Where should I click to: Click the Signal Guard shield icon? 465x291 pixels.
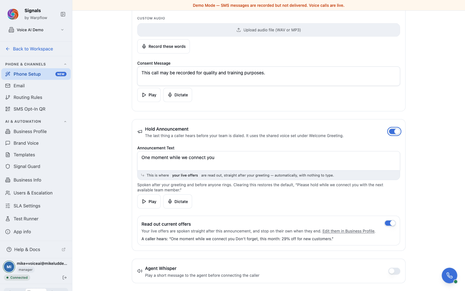tap(8, 166)
